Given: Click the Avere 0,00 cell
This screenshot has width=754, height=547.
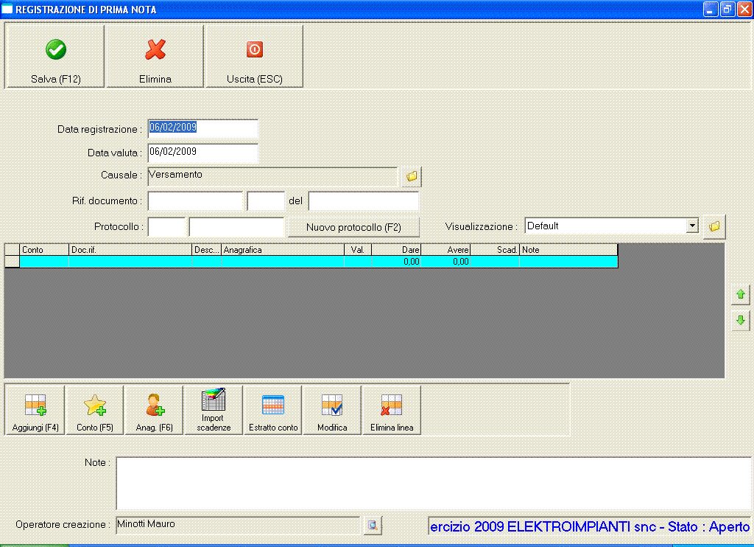Looking at the screenshot, I should (445, 262).
